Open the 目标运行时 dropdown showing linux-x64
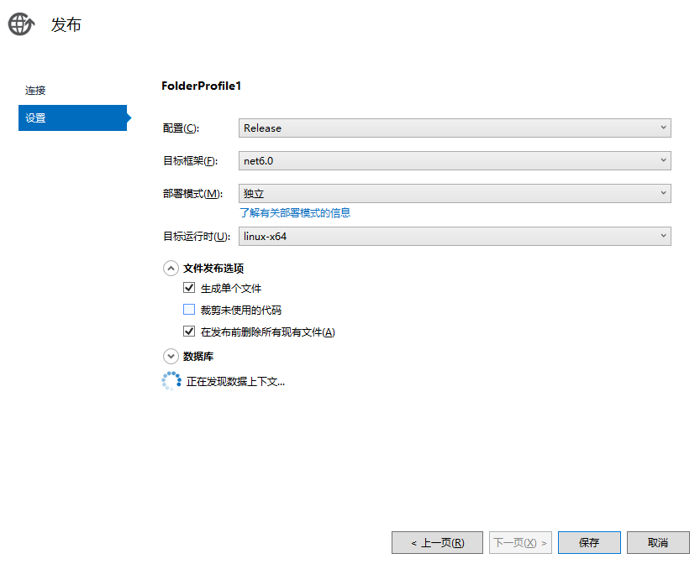Screen dimensions: 700x564 (x=455, y=237)
